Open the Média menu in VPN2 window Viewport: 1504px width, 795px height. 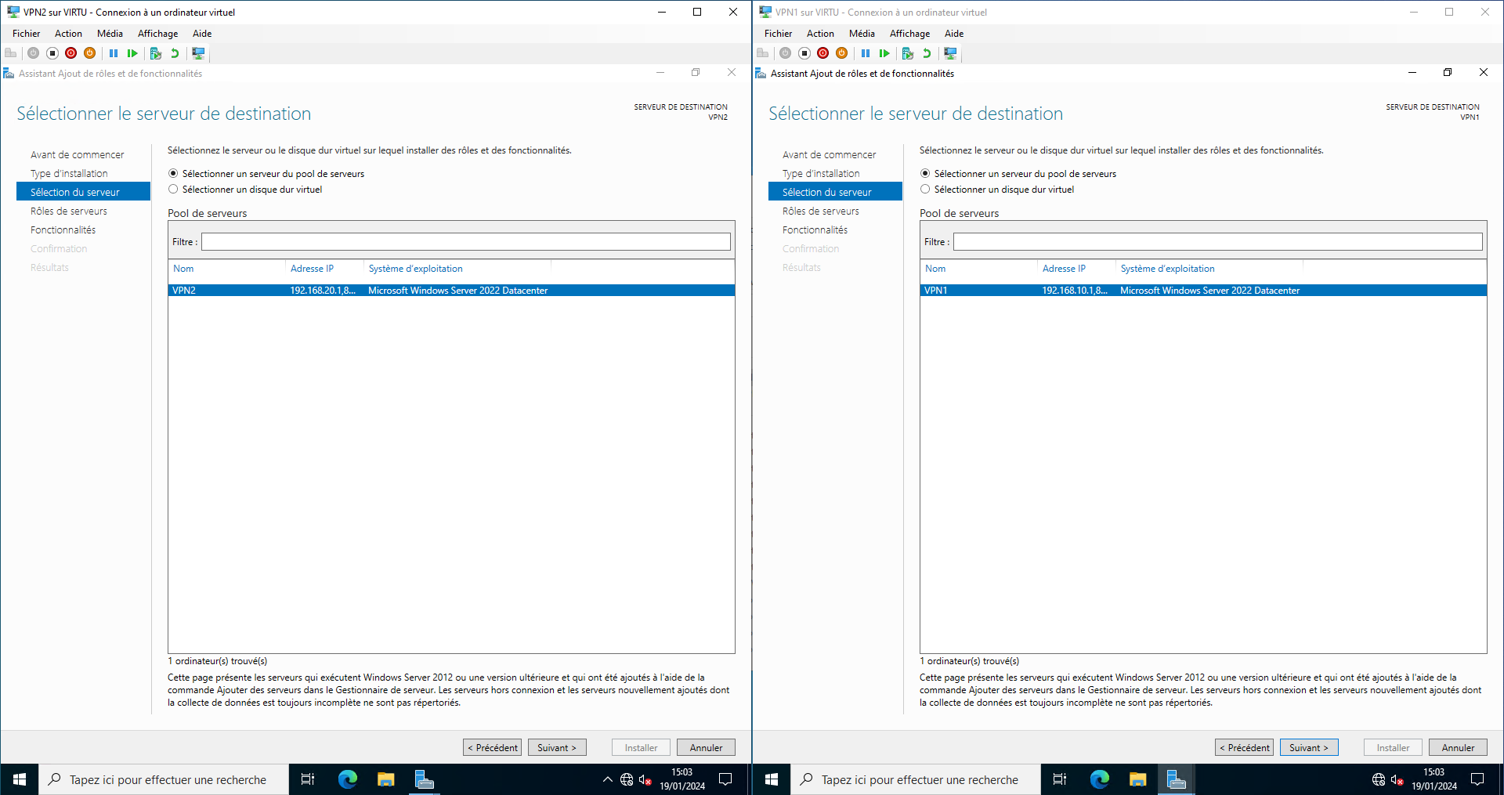pos(110,34)
